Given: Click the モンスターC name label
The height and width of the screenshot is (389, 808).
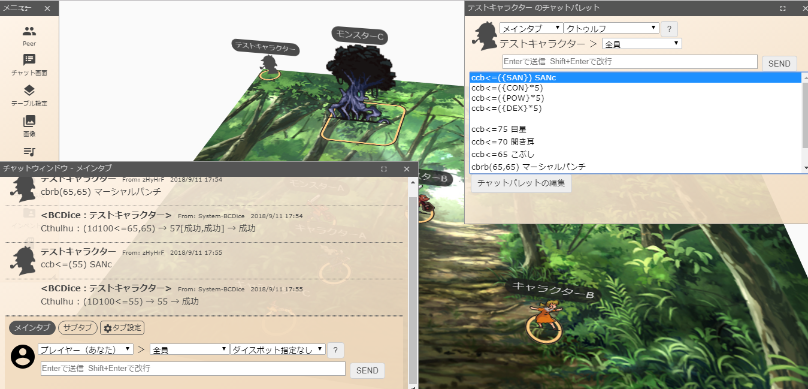Looking at the screenshot, I should [x=359, y=36].
